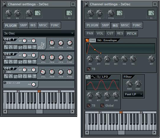Click the right keyboard scrollbar left arrow
The image size is (160, 138).
[87, 133]
